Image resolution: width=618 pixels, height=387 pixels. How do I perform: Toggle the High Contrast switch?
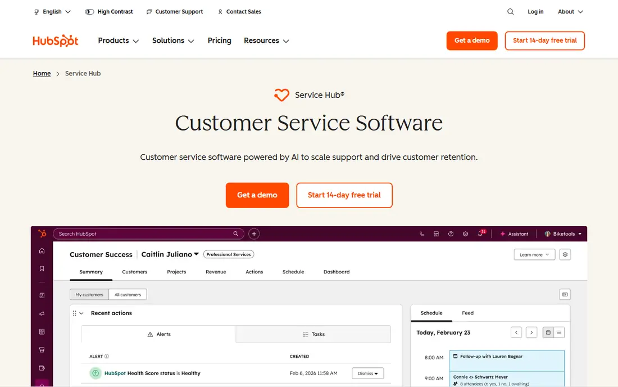point(89,12)
